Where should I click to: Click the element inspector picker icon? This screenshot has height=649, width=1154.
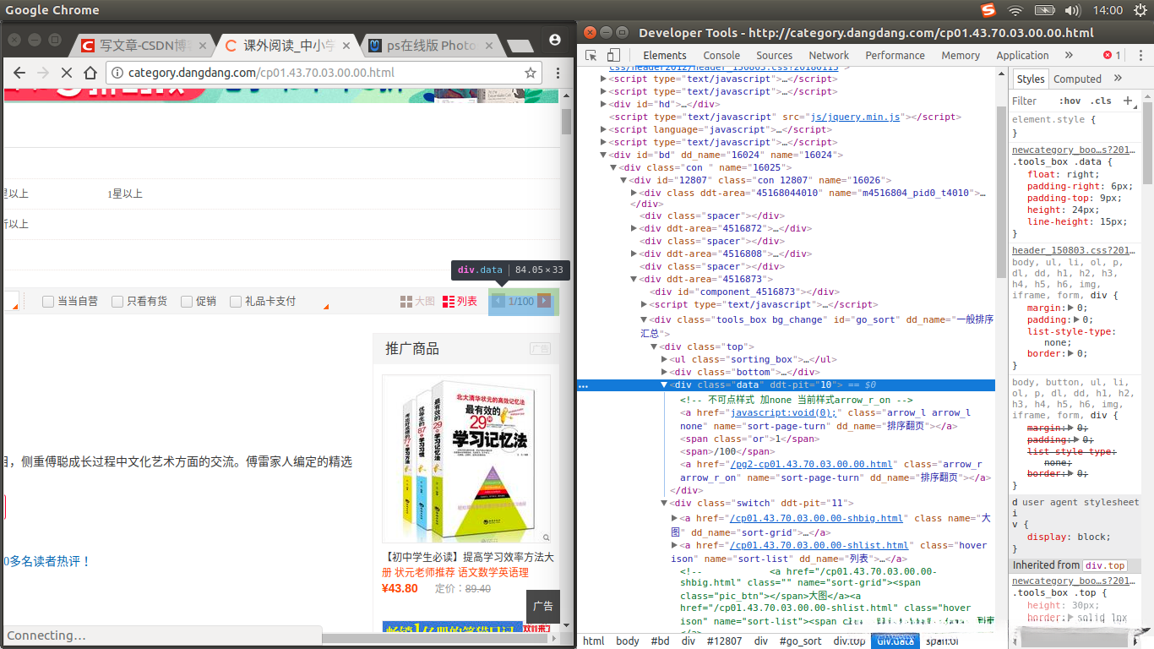591,55
